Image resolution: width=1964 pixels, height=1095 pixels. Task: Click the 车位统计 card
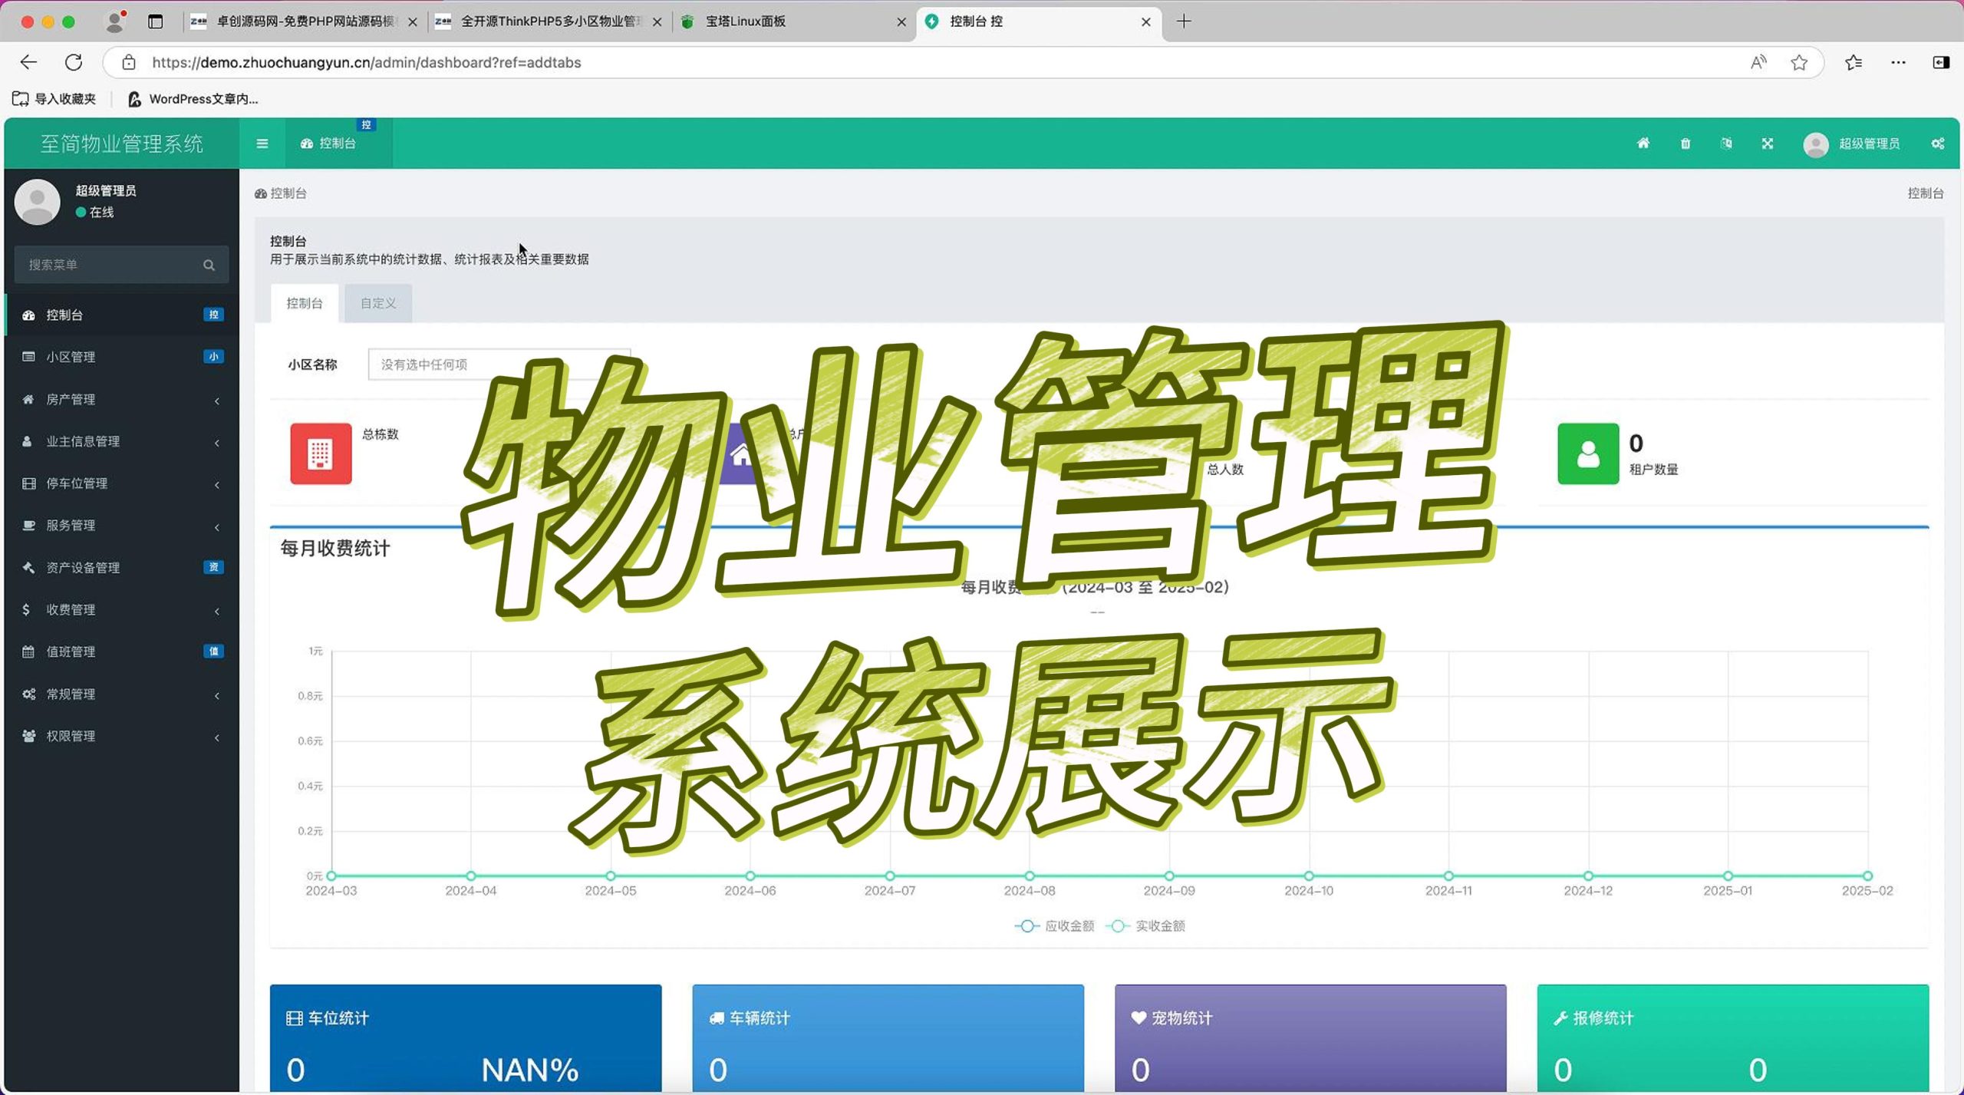point(466,1038)
